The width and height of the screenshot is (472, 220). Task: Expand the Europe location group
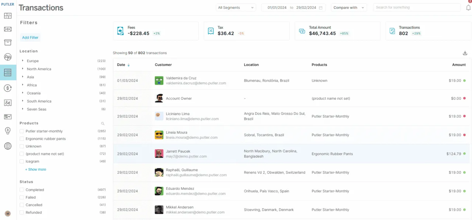click(22, 61)
